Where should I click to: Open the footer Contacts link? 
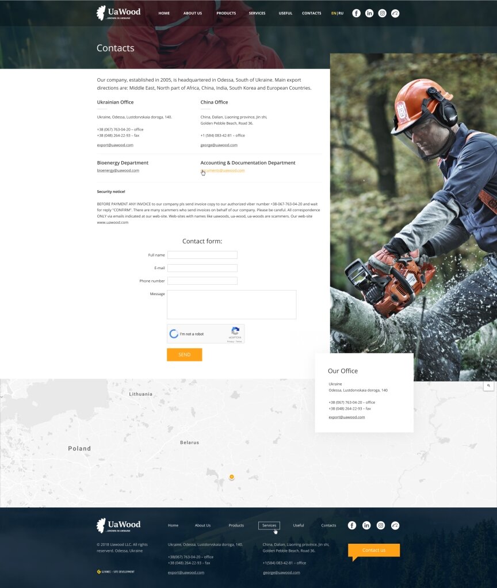(328, 525)
